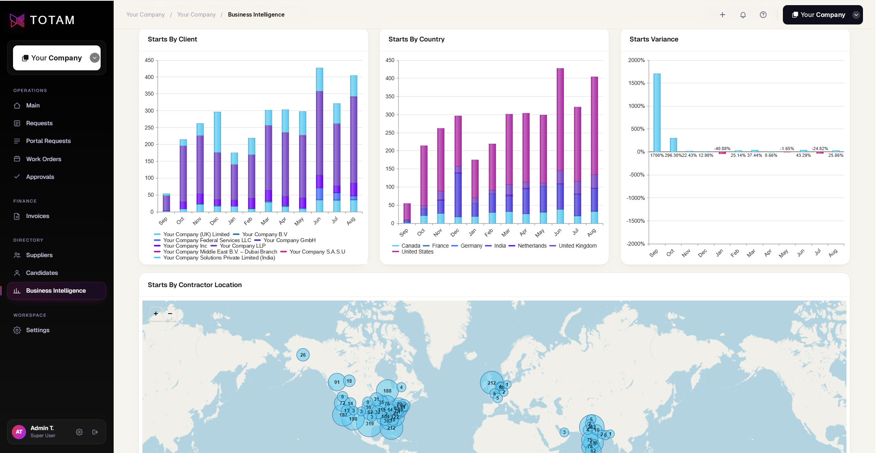
Task: Expand the sidebar Your Company selector chevron
Action: [95, 58]
